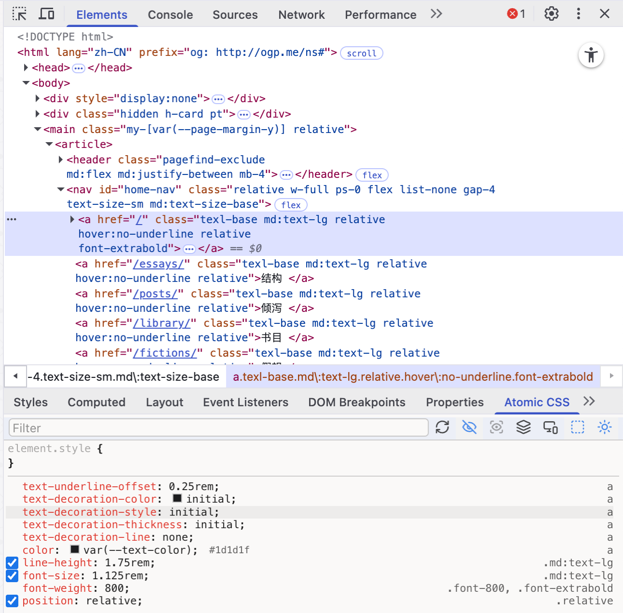Click the layers stack icon
623x613 pixels.
[x=523, y=427]
